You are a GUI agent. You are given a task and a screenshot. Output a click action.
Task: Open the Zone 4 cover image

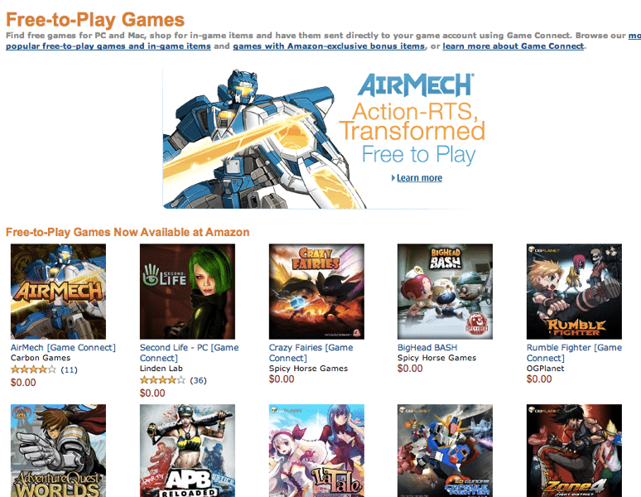[x=574, y=451]
